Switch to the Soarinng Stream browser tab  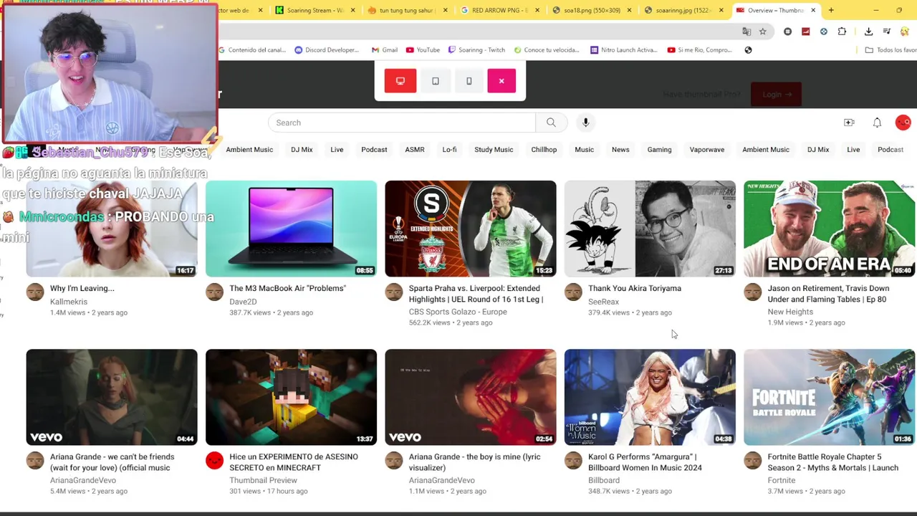point(314,10)
